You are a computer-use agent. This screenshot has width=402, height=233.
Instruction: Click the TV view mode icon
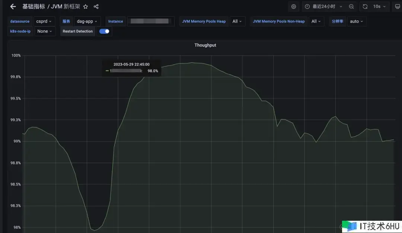tap(398, 7)
